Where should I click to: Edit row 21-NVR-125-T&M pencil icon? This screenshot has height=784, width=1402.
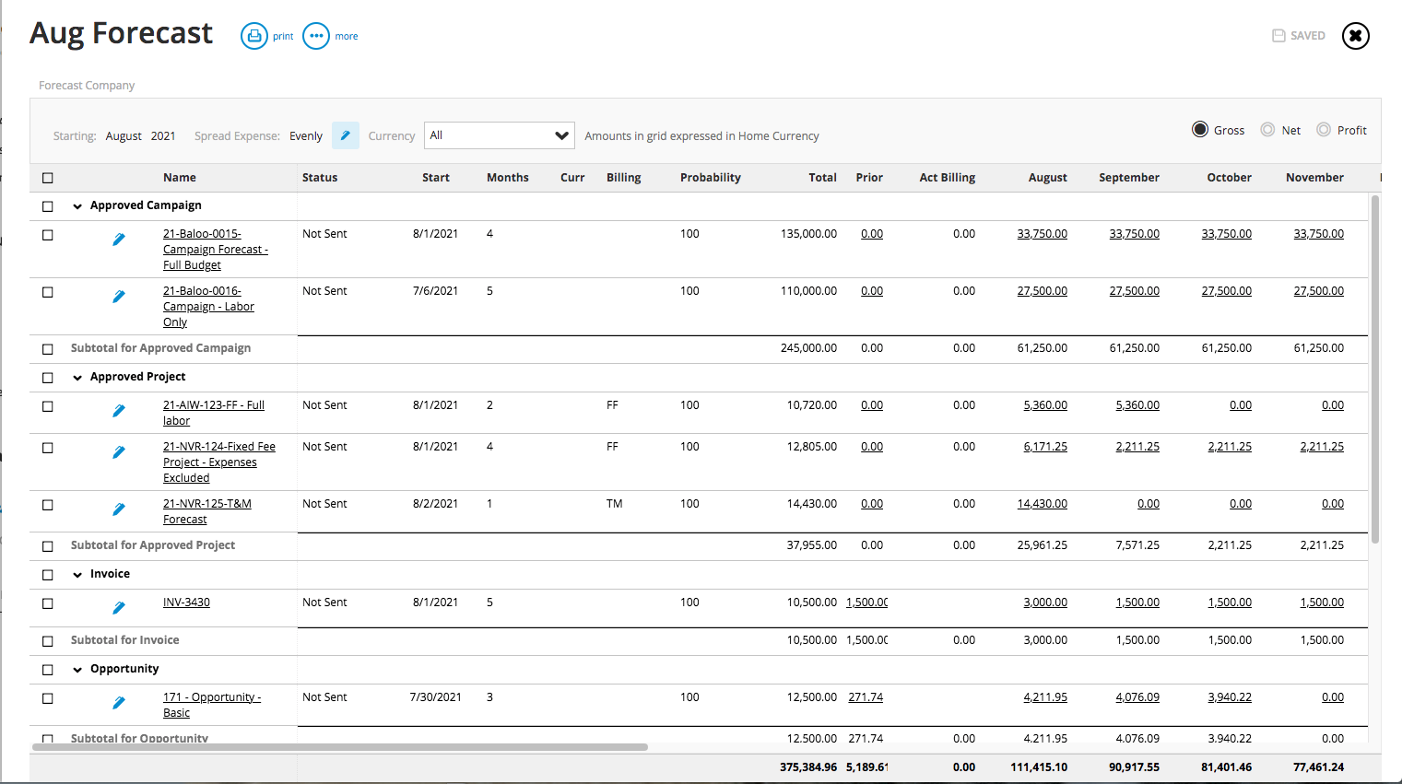click(x=119, y=509)
